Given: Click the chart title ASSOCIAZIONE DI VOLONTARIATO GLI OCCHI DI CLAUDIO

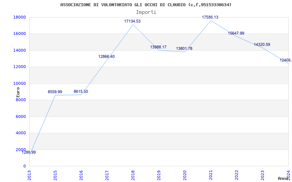Looking at the screenshot, I should point(146,5).
